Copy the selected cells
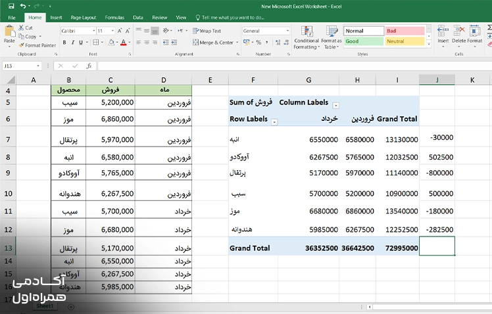Viewport: 492px width, 314px height. [x=28, y=37]
